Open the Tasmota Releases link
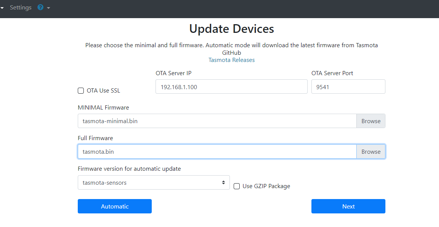This screenshot has width=439, height=227. 231,60
